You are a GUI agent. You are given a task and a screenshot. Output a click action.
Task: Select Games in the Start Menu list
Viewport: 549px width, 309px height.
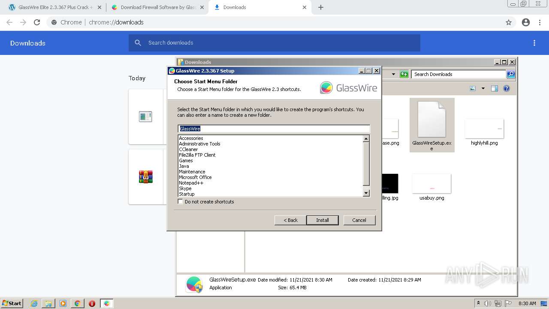(186, 161)
